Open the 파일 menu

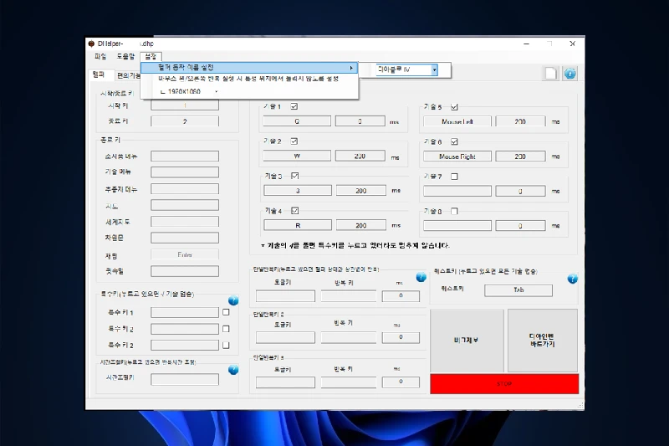[x=100, y=56]
